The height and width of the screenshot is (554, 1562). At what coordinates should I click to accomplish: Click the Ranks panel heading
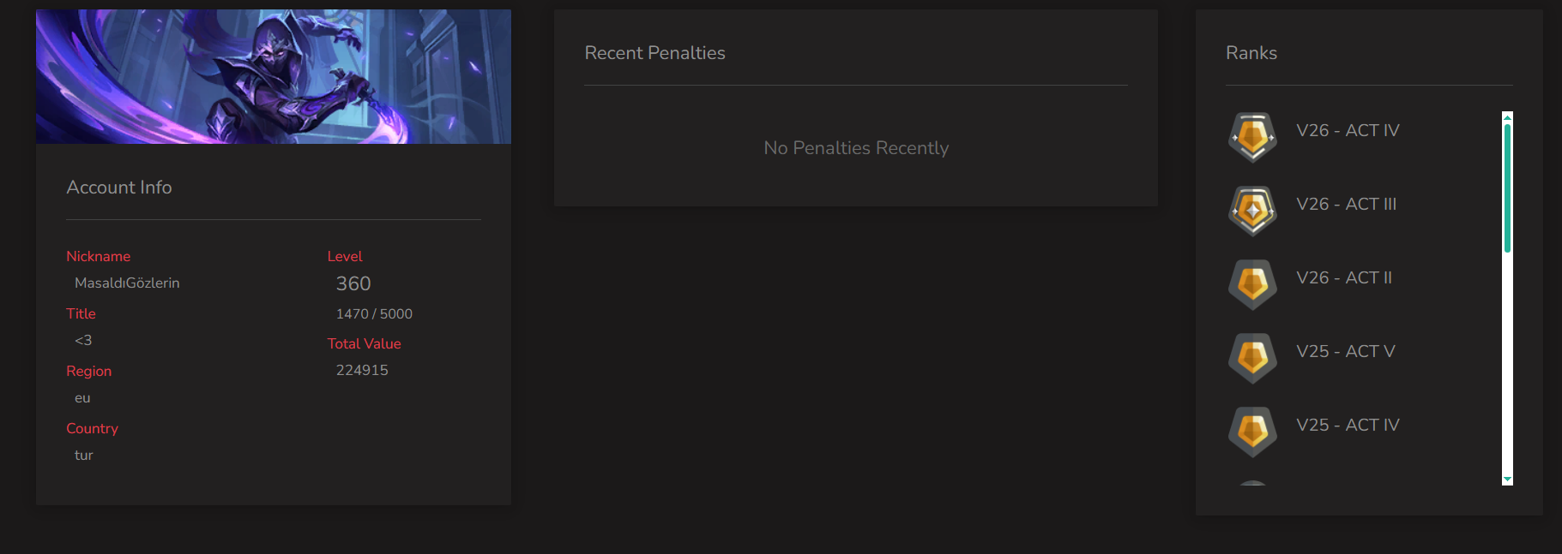1251,53
